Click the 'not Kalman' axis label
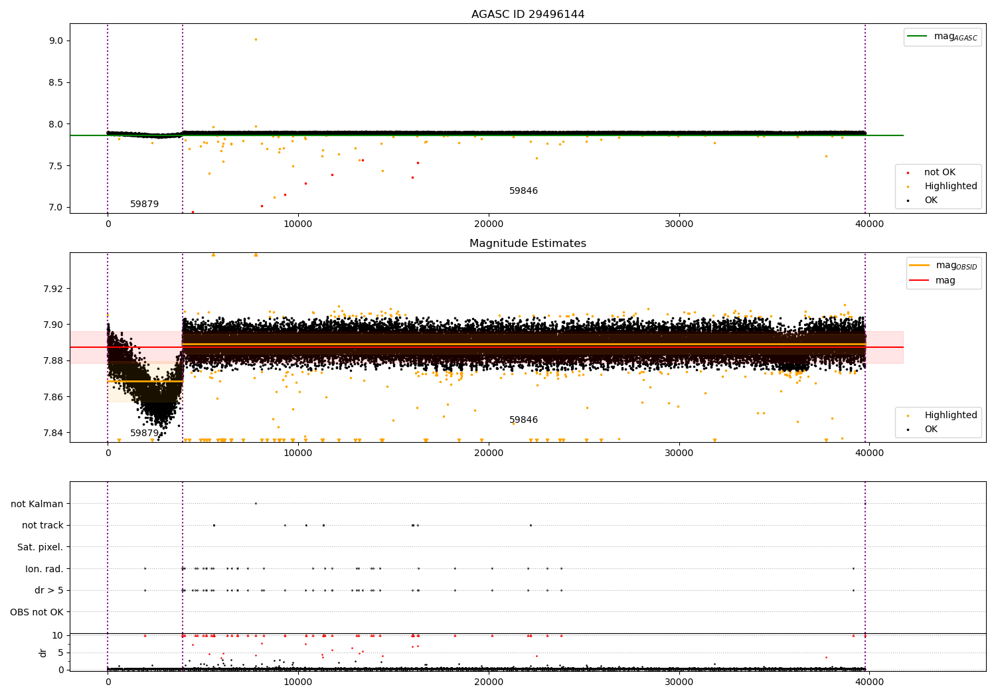This screenshot has width=996, height=697. pyautogui.click(x=37, y=504)
